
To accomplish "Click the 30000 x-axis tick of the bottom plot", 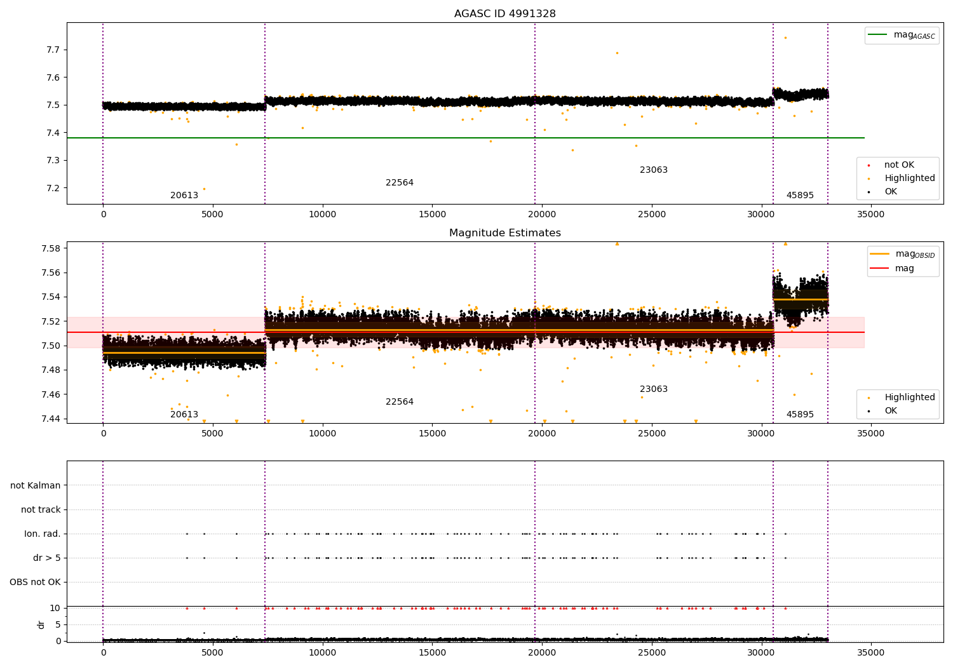I will tap(761, 652).
